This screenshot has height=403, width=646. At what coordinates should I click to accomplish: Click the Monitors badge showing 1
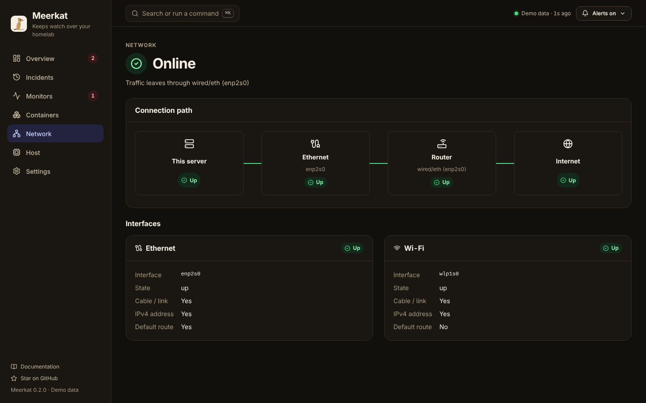point(93,96)
